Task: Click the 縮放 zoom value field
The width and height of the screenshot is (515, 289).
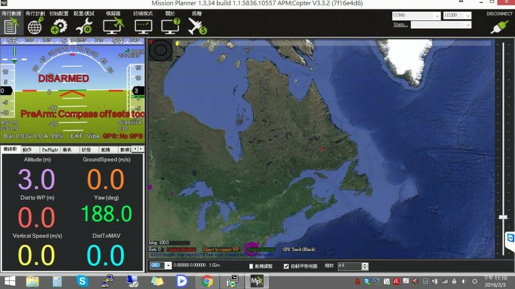Action: click(x=350, y=266)
